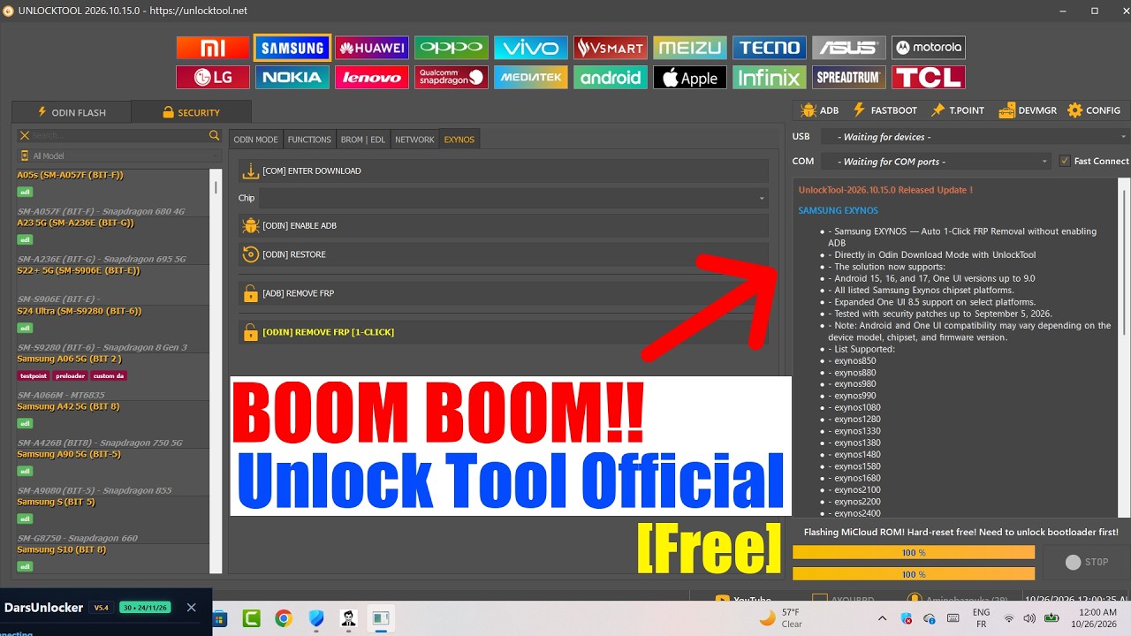The image size is (1131, 636).
Task: Open the Vsmart brand section
Action: pos(611,48)
